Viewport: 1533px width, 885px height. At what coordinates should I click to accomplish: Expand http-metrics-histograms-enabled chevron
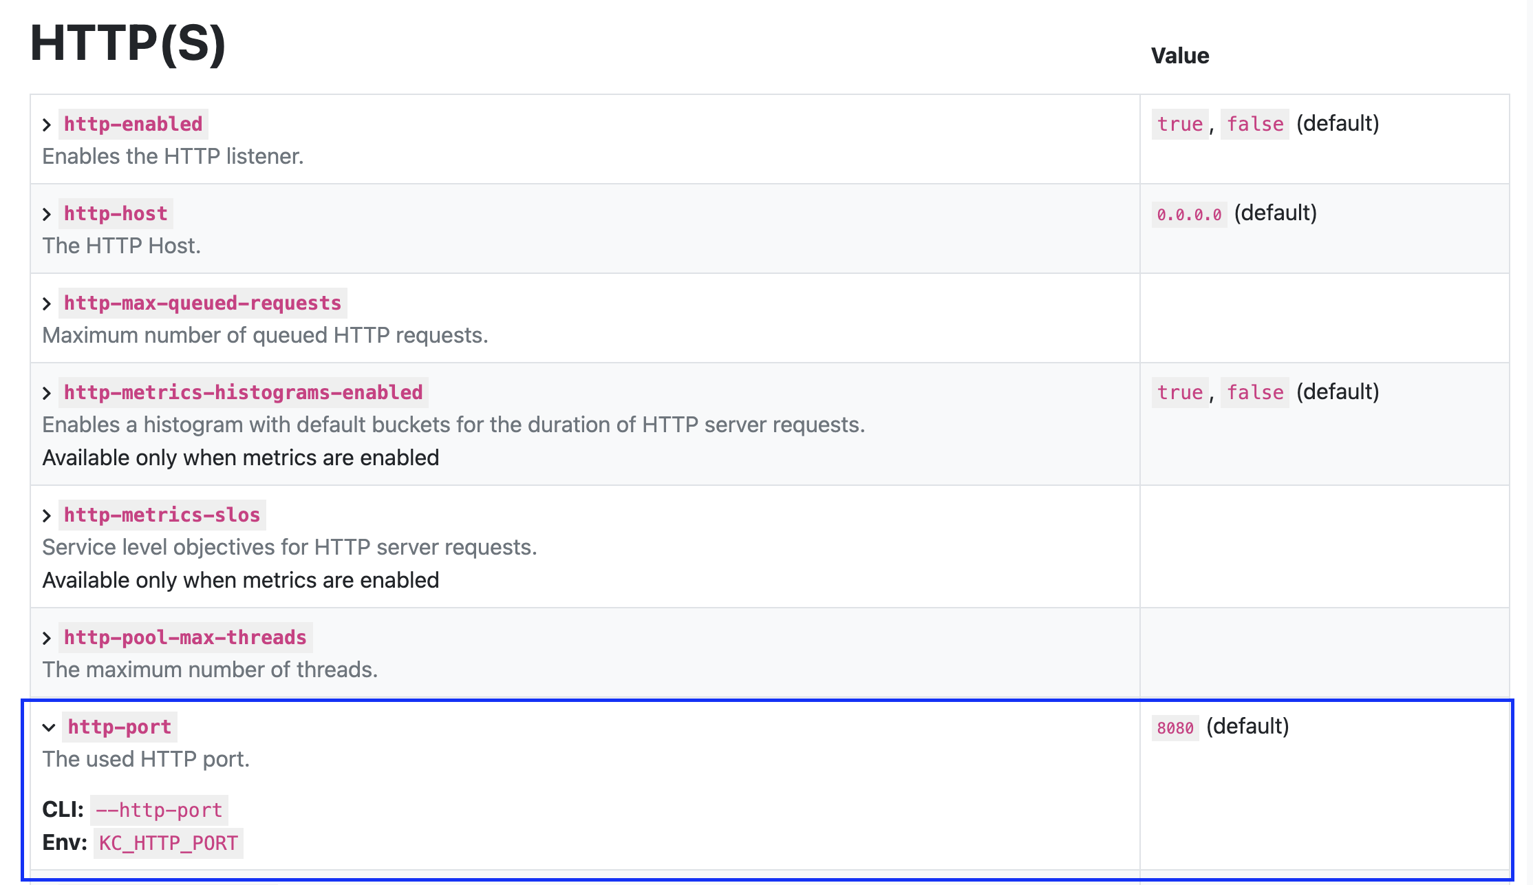point(47,393)
